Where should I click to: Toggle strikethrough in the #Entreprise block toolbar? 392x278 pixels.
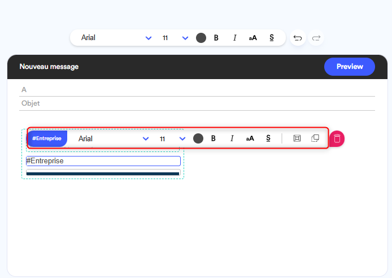click(x=268, y=138)
